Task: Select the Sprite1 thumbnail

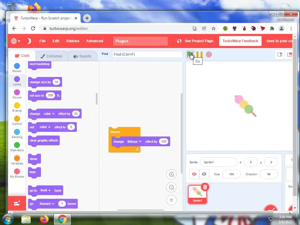Action: 197,195
